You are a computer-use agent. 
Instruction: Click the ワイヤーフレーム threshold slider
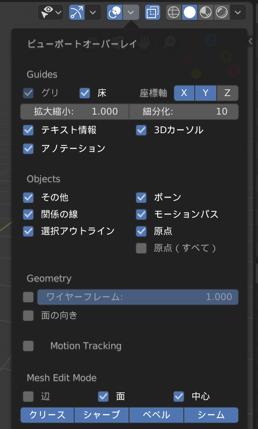138,297
